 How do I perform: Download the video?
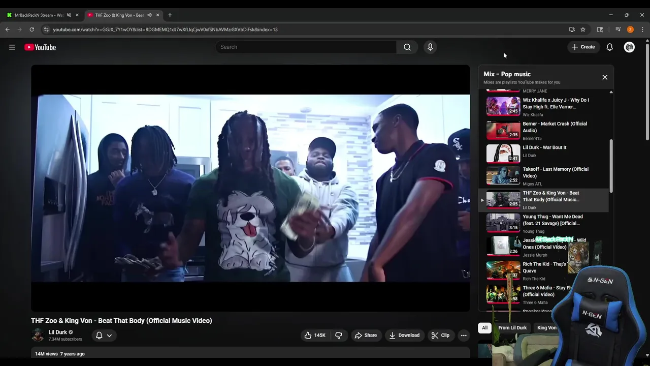[x=404, y=335]
